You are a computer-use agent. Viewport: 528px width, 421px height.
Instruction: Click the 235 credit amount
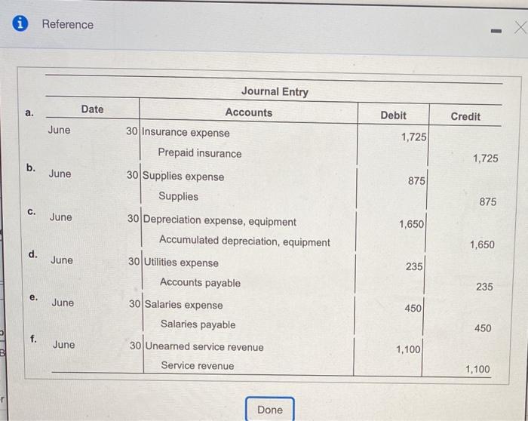(484, 287)
